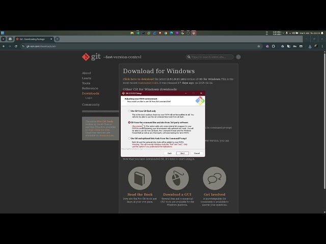Open the Reference page in site sidebar
Image resolution: width=326 pixels, height=244 pixels.
[x=90, y=88]
